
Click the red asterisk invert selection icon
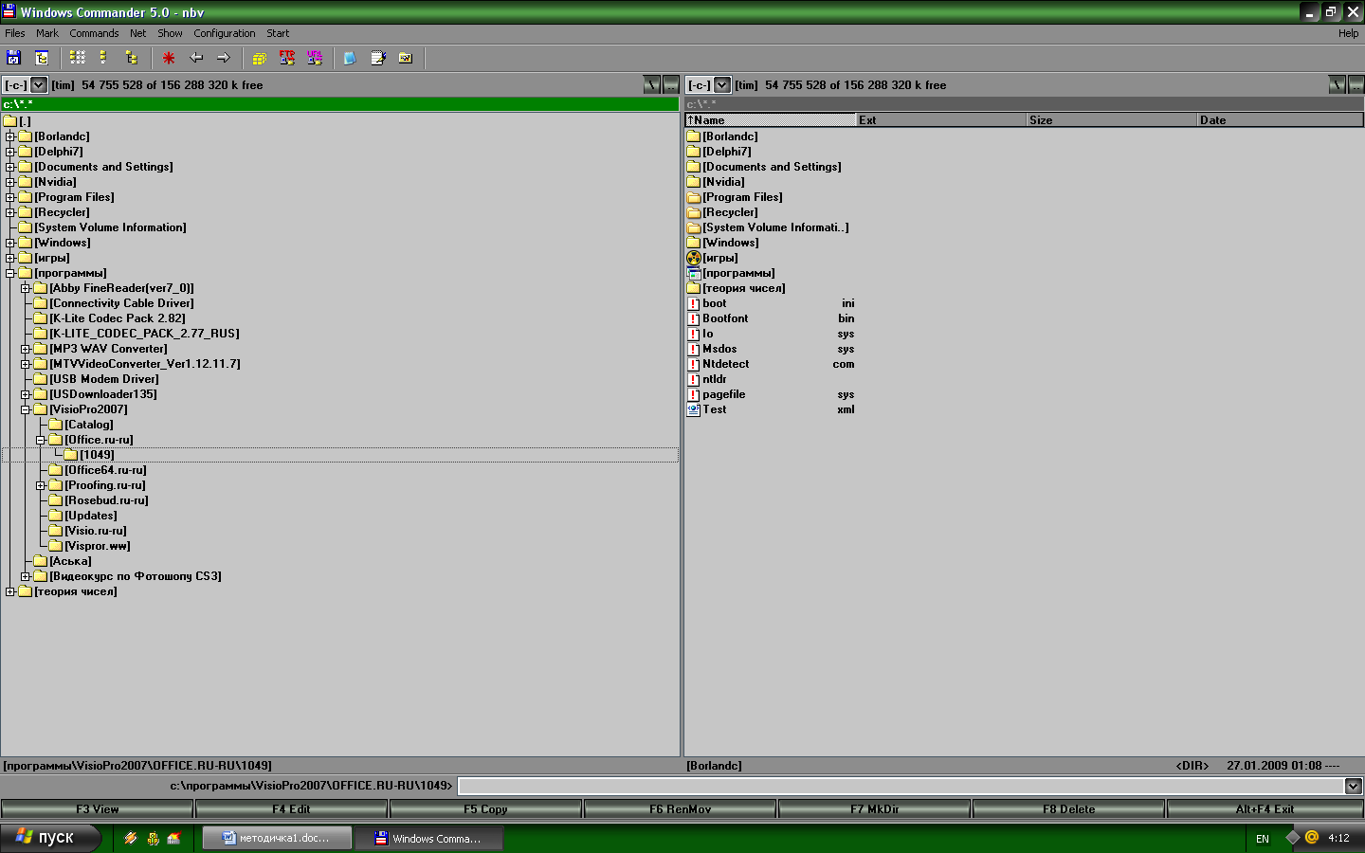(169, 58)
